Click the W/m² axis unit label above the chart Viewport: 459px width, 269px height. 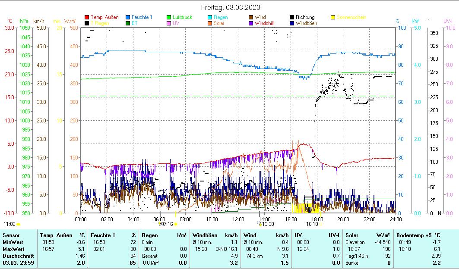click(70, 21)
